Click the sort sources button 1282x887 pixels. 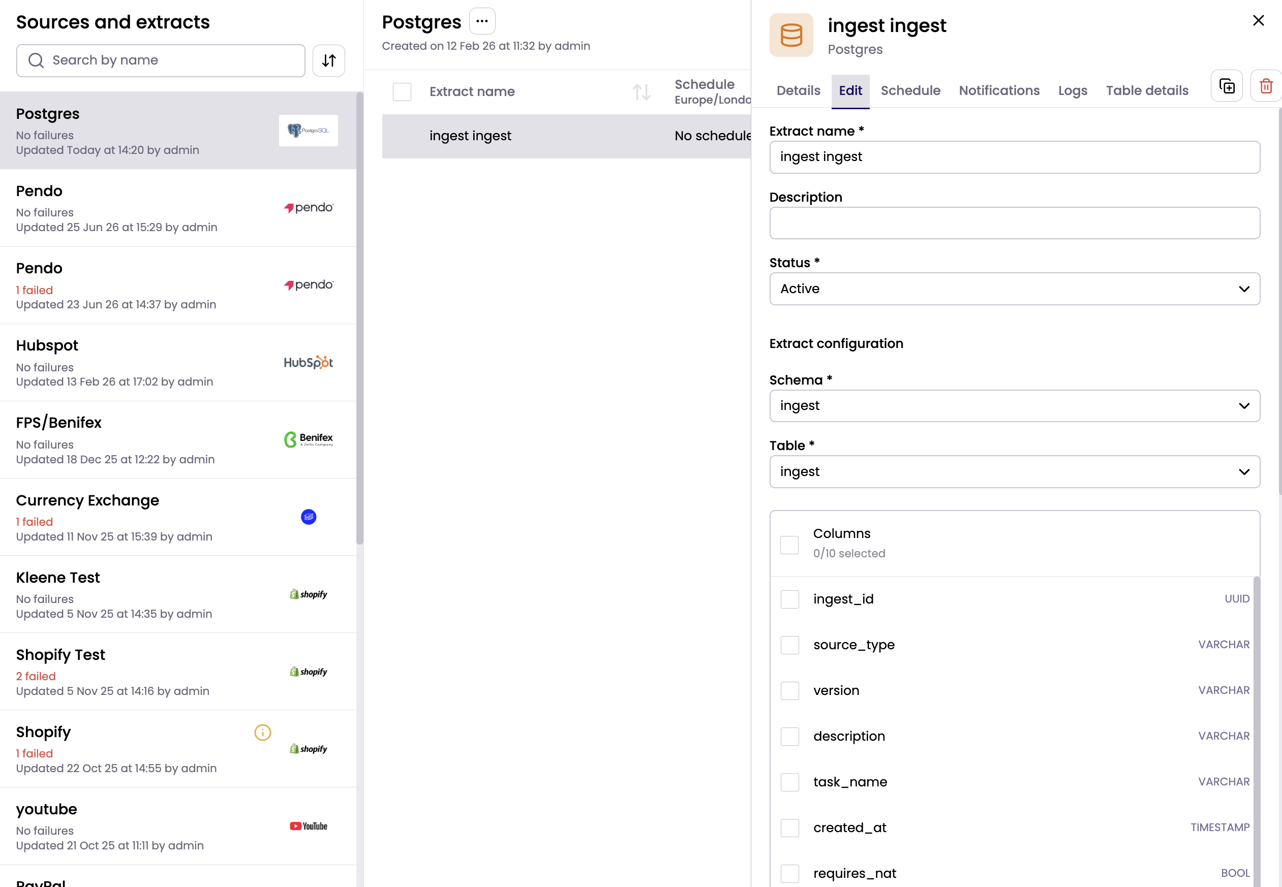[x=328, y=60]
